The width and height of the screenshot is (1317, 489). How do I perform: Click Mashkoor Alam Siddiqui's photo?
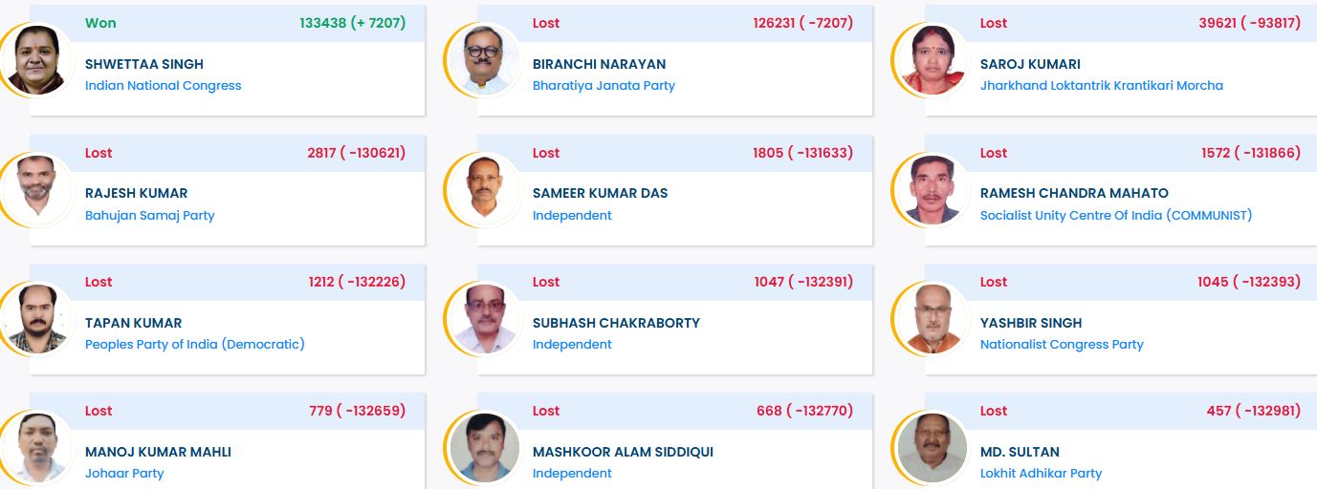coord(486,447)
